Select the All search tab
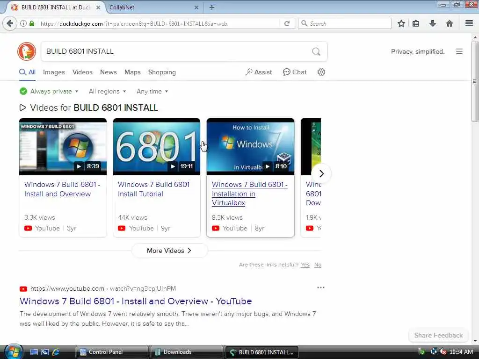 click(x=27, y=72)
